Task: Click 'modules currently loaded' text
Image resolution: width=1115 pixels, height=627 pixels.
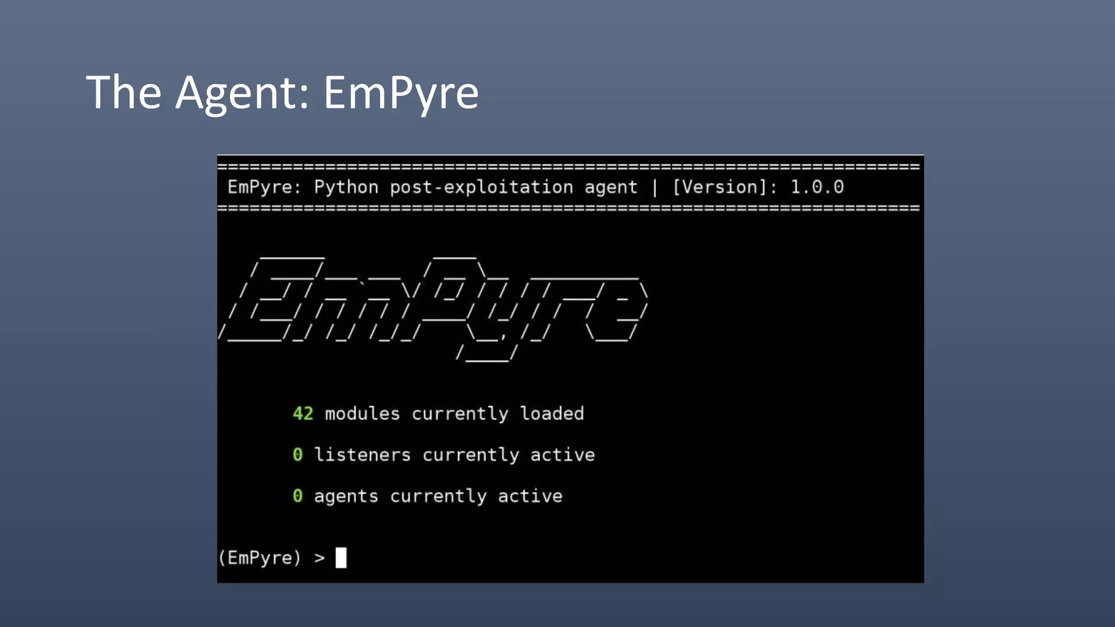Action: click(455, 414)
